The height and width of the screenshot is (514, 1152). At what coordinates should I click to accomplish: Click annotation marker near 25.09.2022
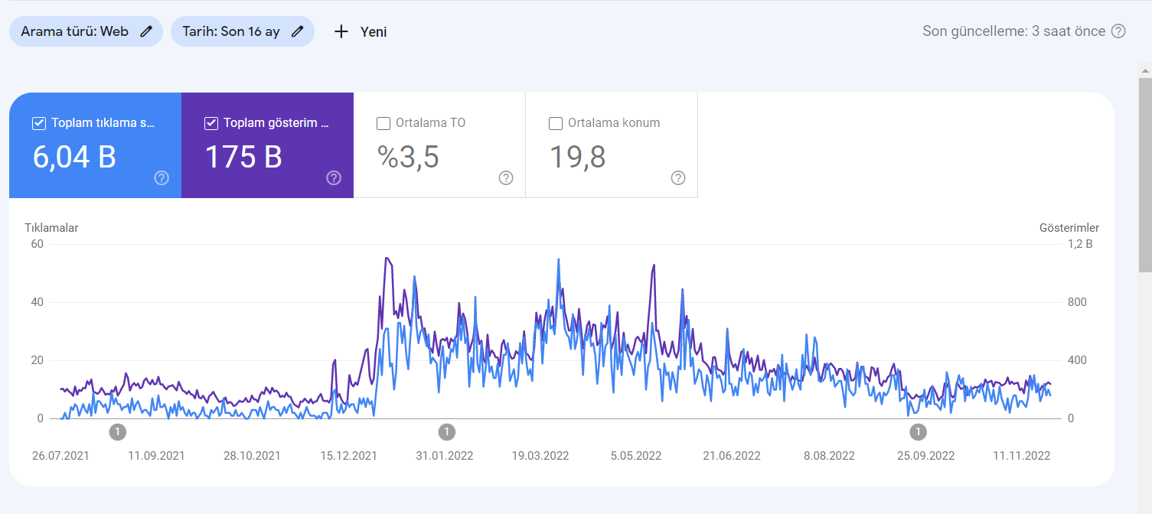tap(918, 432)
